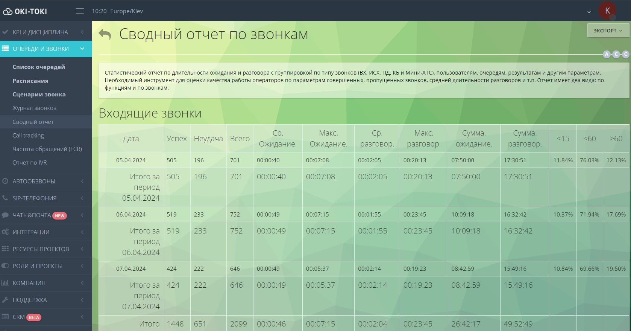
Task: Click the clock icon for Автообзвоны
Action: (x=5, y=181)
